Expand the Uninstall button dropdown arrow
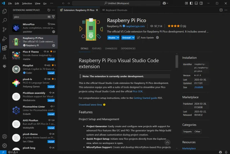230x154 pixels. (133, 38)
